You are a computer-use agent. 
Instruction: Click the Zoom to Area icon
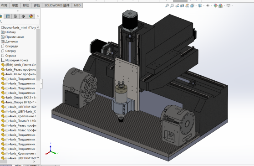coord(172,5)
